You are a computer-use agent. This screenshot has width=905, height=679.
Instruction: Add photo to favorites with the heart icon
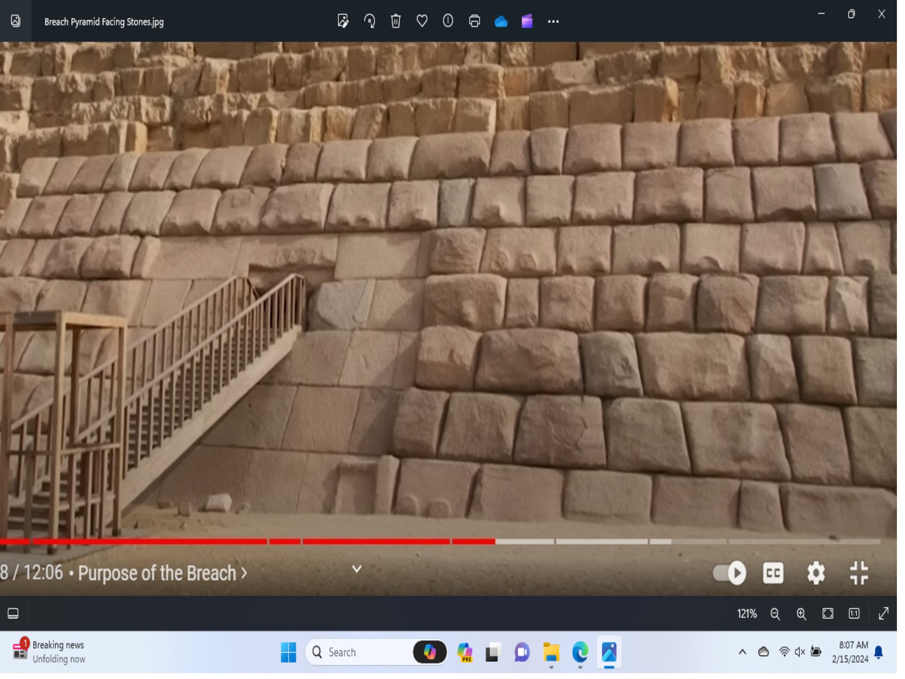click(426, 21)
